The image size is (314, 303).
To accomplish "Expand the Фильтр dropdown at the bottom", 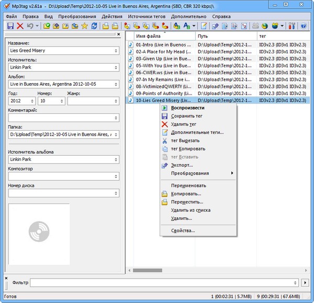I will pos(296,283).
